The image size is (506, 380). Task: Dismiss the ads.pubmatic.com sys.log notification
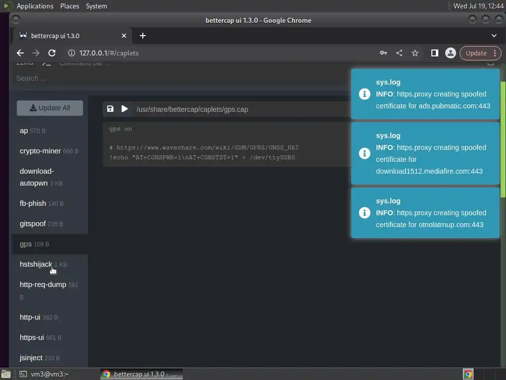[x=425, y=94]
